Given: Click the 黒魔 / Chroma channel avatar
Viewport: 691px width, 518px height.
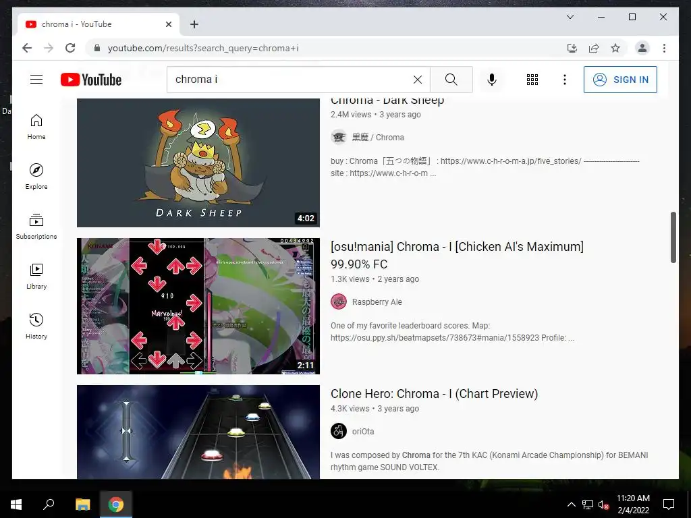Looking at the screenshot, I should 339,138.
